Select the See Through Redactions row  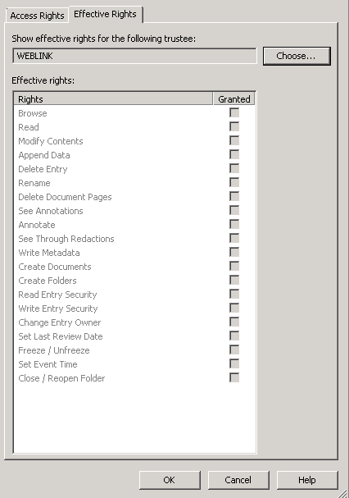pyautogui.click(x=134, y=239)
